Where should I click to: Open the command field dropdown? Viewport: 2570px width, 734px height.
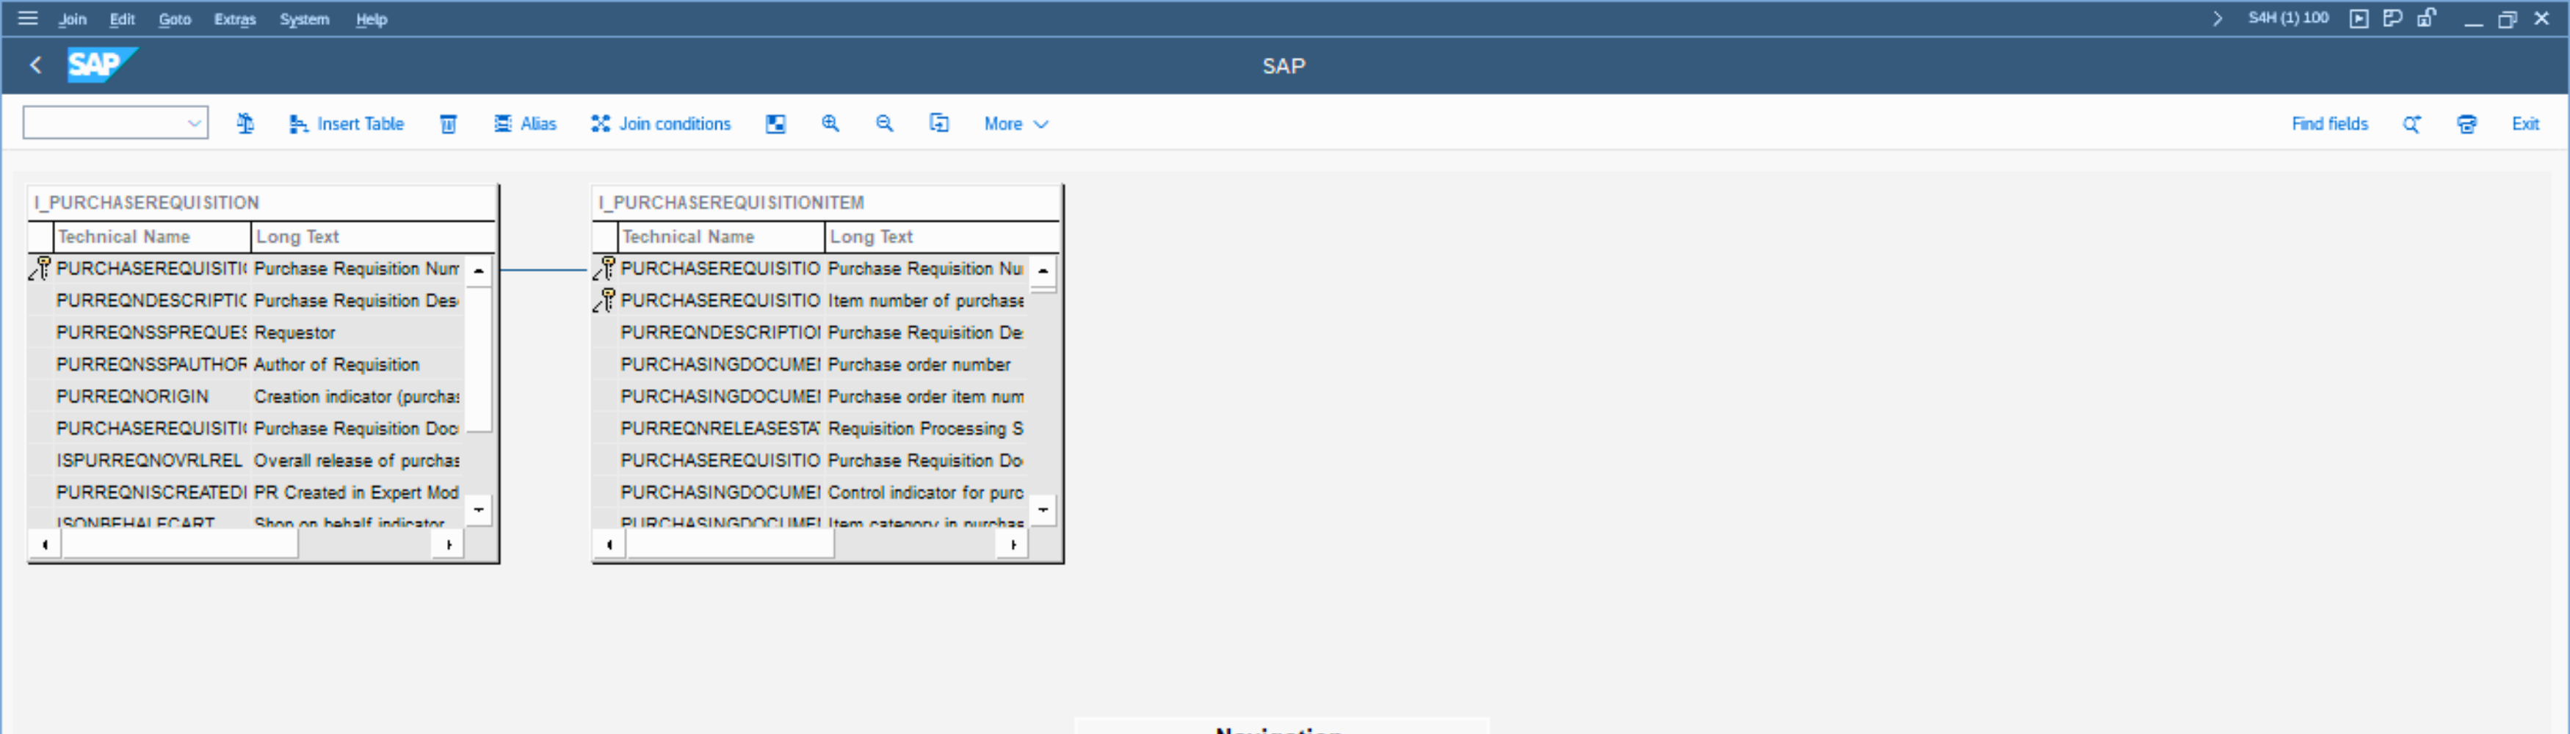pyautogui.click(x=194, y=123)
